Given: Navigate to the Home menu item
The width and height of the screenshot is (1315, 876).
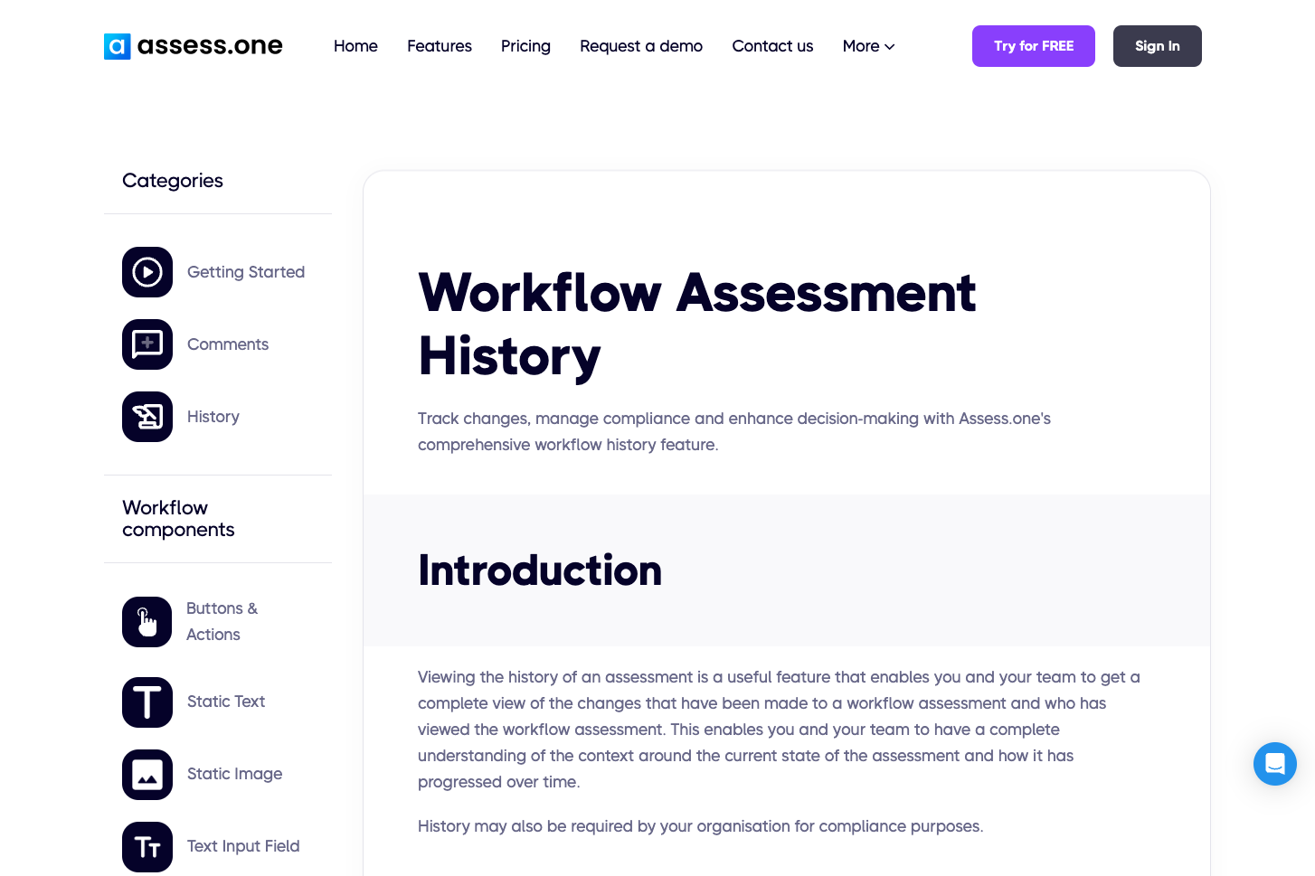Looking at the screenshot, I should click(355, 46).
